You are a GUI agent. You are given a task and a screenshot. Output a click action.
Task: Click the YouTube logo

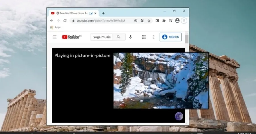(71, 37)
